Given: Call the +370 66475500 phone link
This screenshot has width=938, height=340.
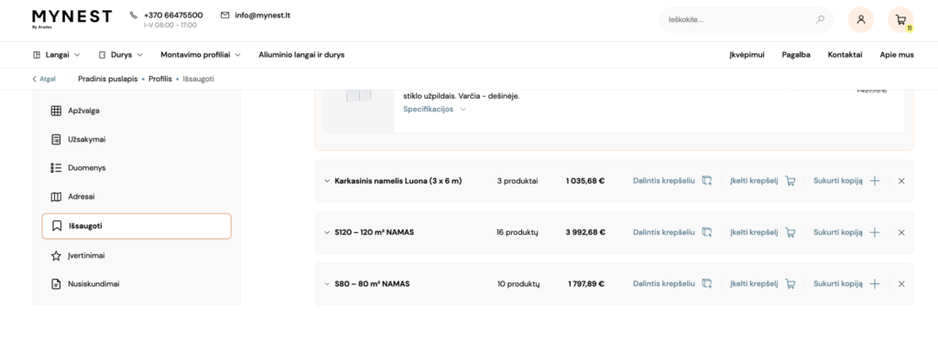Looking at the screenshot, I should click(173, 15).
